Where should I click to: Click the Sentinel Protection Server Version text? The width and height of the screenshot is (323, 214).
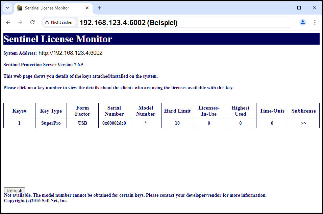[x=44, y=65]
